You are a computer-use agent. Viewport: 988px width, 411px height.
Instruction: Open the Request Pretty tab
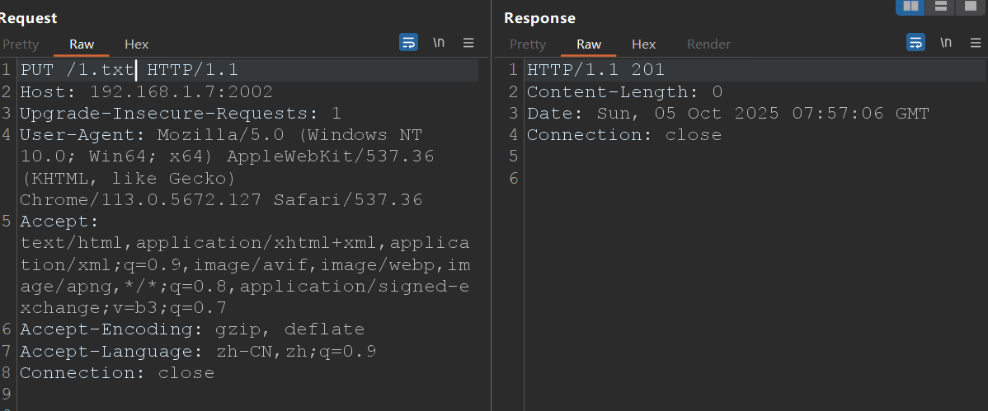pyautogui.click(x=20, y=44)
